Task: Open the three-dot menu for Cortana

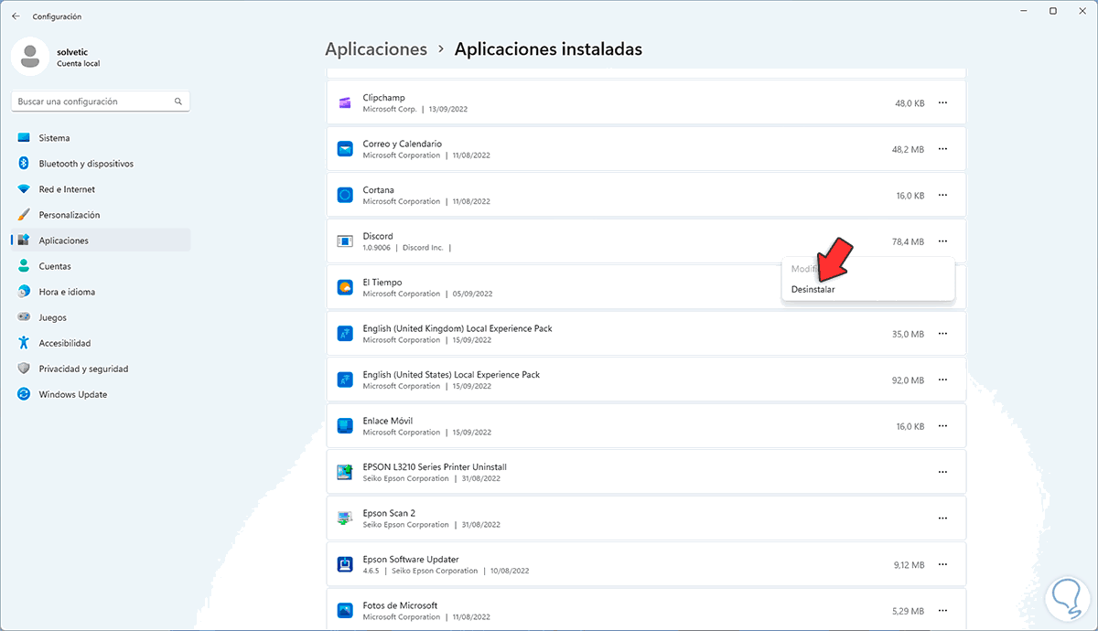Action: tap(942, 195)
